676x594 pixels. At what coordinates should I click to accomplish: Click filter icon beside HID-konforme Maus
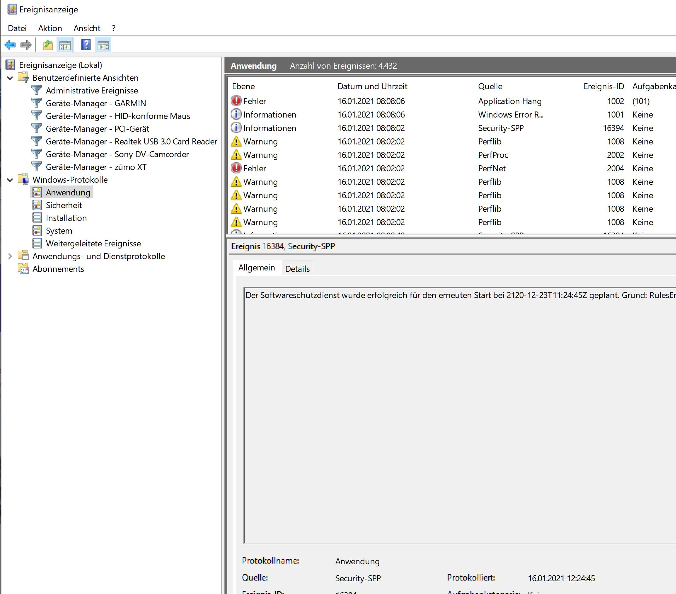pos(36,116)
